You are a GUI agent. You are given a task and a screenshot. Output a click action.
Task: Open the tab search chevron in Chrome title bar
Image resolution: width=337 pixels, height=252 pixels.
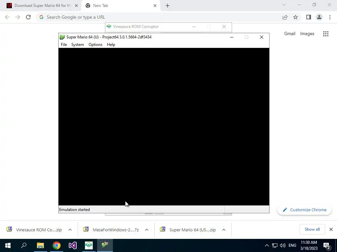coord(284,5)
